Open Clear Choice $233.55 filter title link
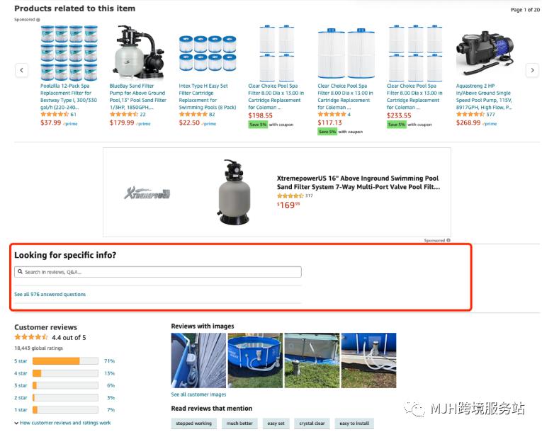The height and width of the screenshot is (432, 542). pos(414,96)
